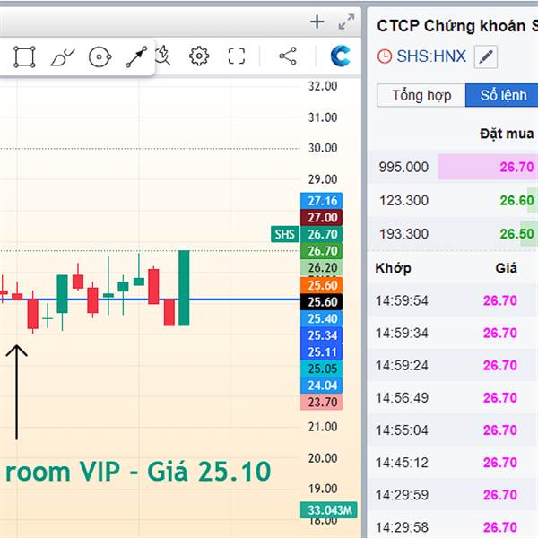This screenshot has height=538, width=538.
Task: Click the 23.70 pink price label
Action: 322,402
